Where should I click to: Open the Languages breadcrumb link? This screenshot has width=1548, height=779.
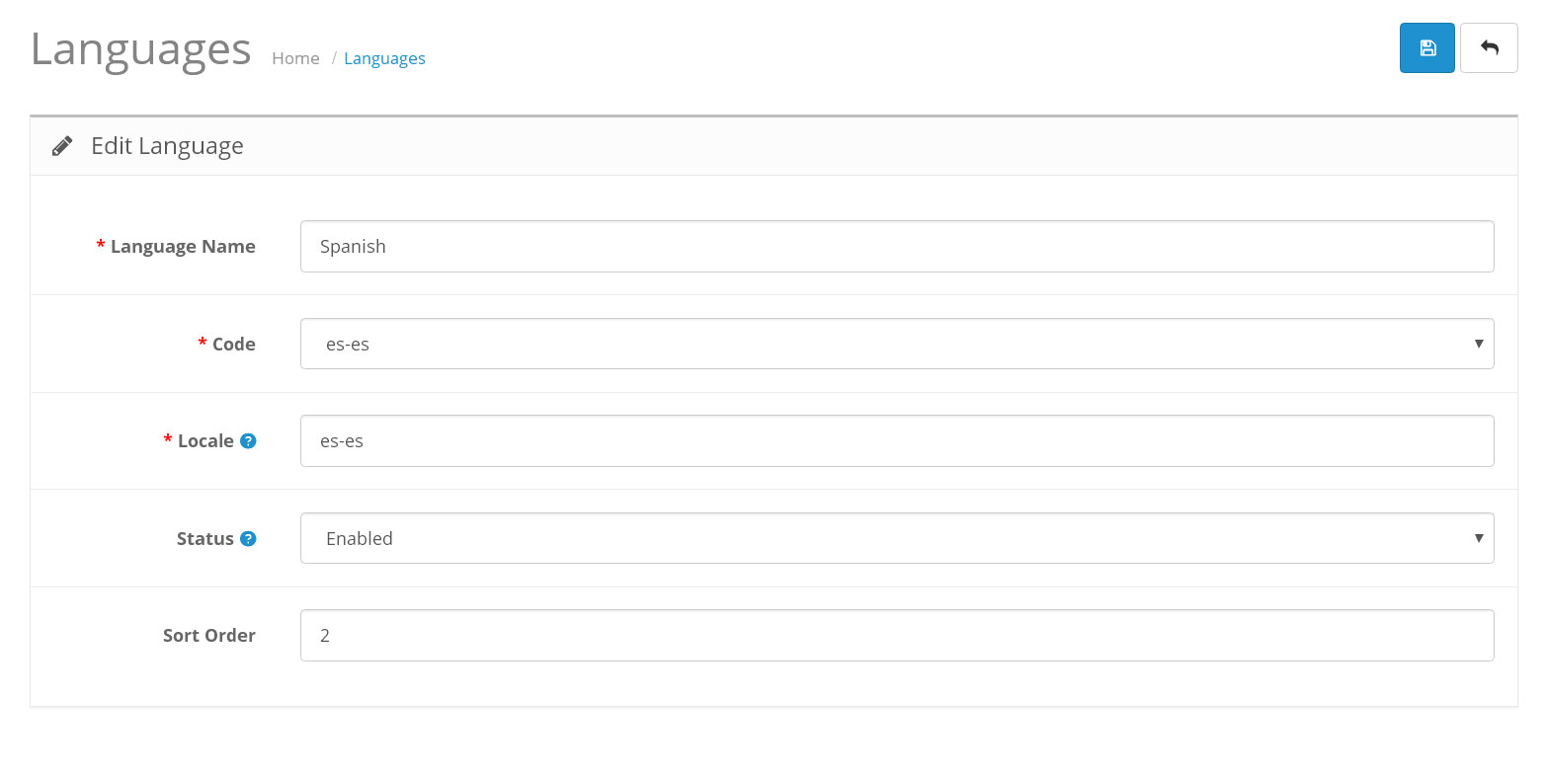pyautogui.click(x=384, y=58)
